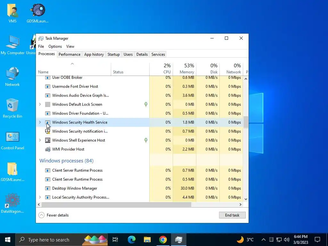
Task: Click the Windows processes (84) group header
Action: pyautogui.click(x=66, y=161)
